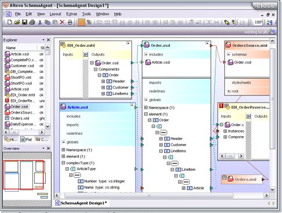This screenshot has height=213, width=282.
Task: Click the toolbar icon right of the orange grid
Action: 89,23
